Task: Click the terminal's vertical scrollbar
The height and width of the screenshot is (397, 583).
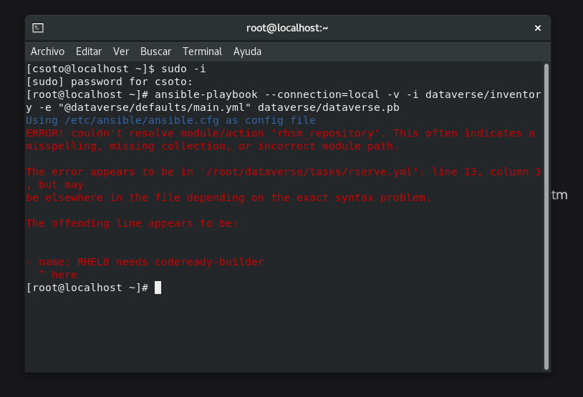Action: click(546, 215)
